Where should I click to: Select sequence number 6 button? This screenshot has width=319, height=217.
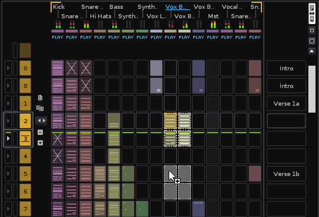click(x=25, y=191)
